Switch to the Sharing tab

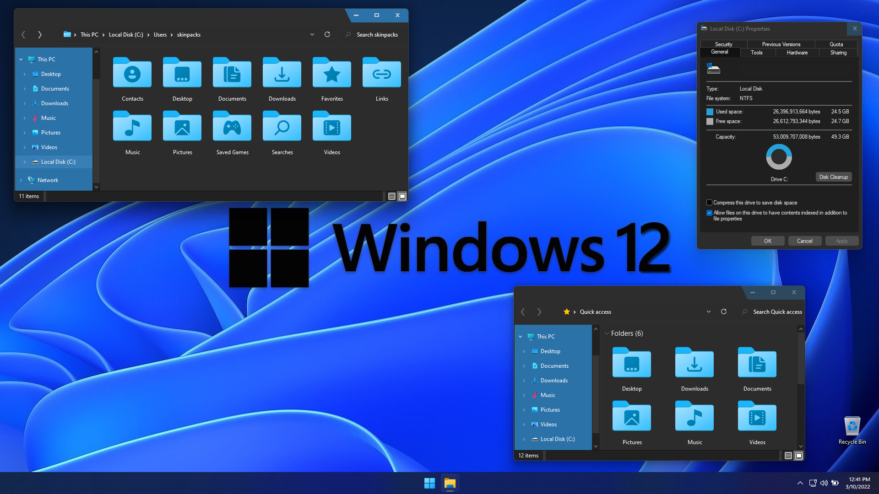point(839,53)
